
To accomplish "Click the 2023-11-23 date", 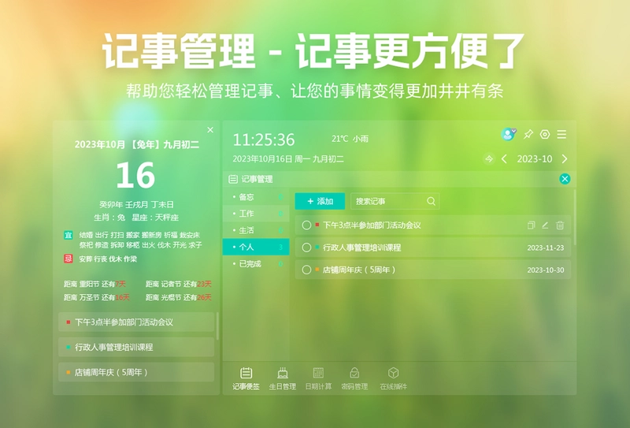I will click(545, 247).
